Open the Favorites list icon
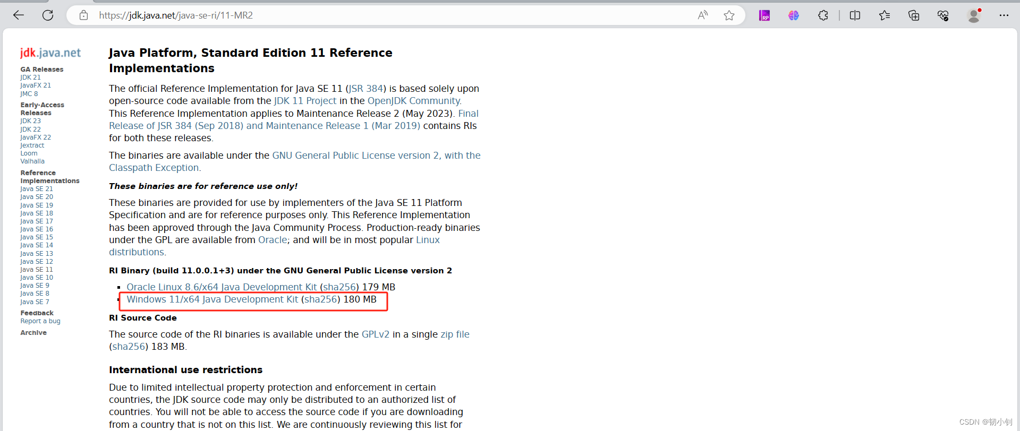Image resolution: width=1020 pixels, height=431 pixels. pos(885,15)
